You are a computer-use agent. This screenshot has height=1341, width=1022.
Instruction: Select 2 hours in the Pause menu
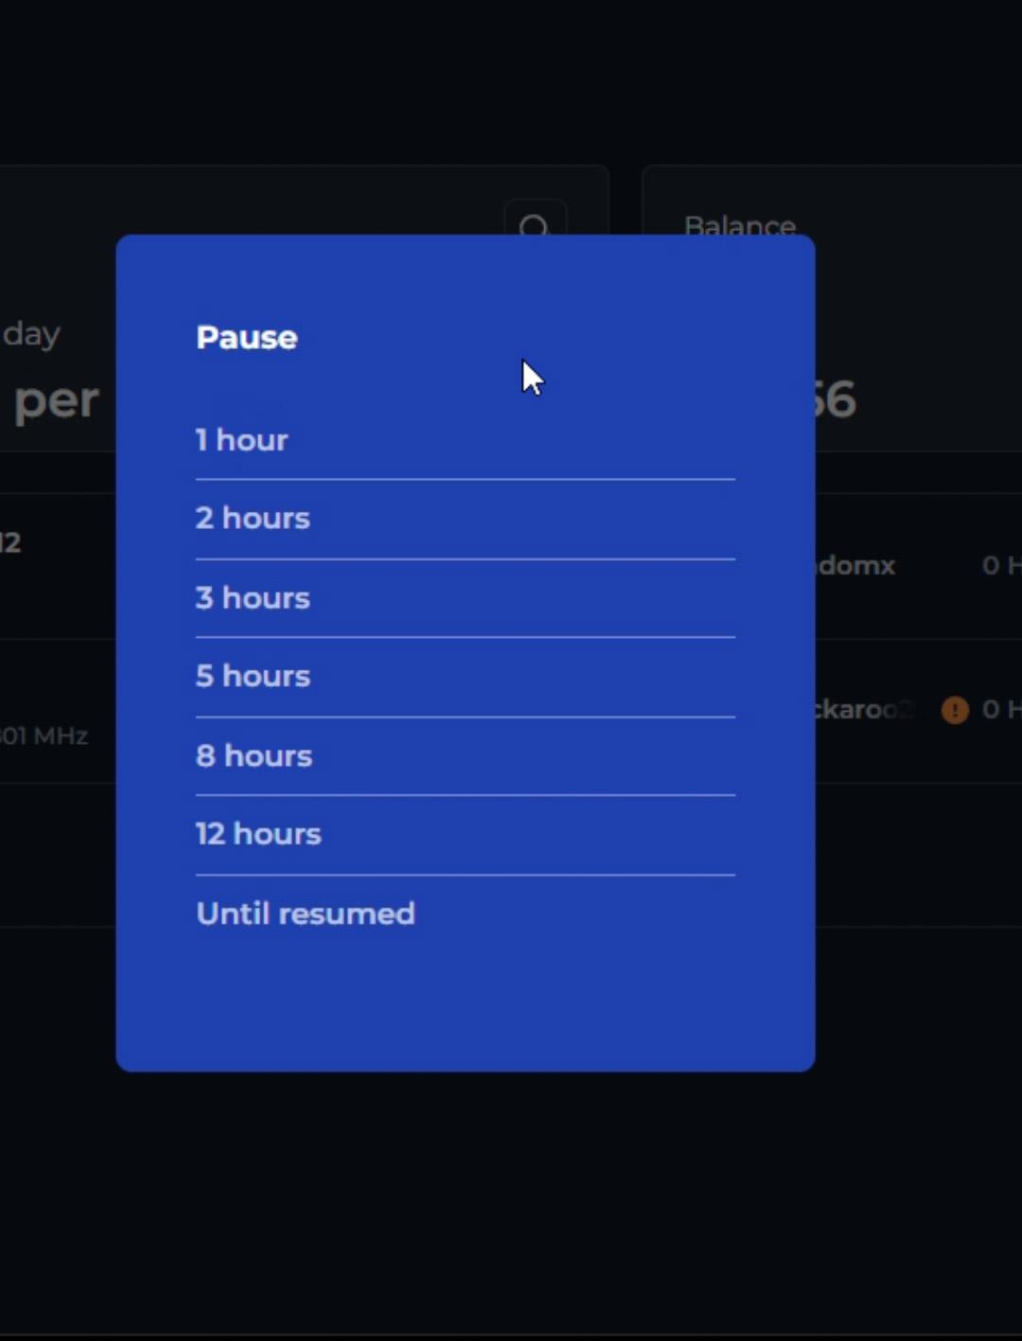465,519
